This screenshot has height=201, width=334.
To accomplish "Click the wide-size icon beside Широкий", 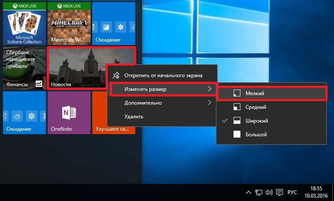I will 237,120.
